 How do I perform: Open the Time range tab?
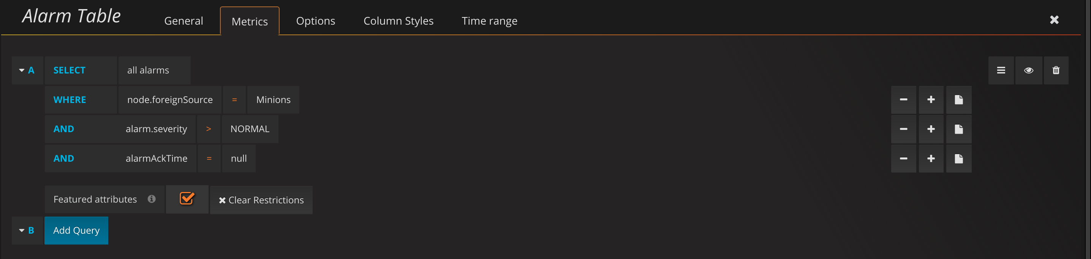click(x=489, y=21)
